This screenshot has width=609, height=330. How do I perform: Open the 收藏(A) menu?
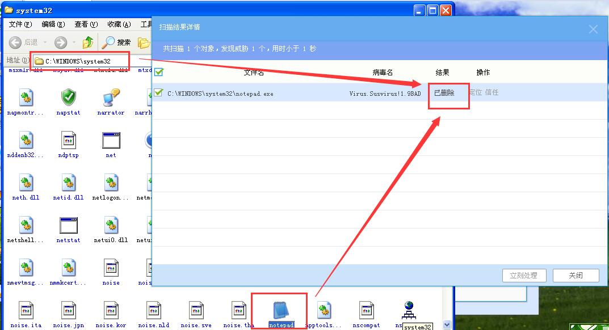119,24
